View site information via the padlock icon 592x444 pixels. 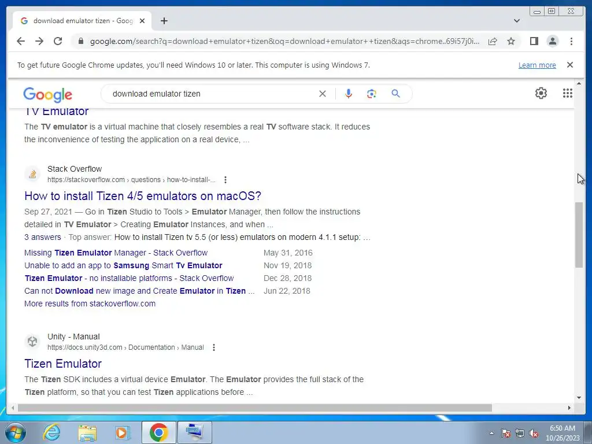click(x=80, y=41)
